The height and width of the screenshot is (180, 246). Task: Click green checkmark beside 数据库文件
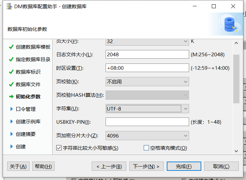12,85
